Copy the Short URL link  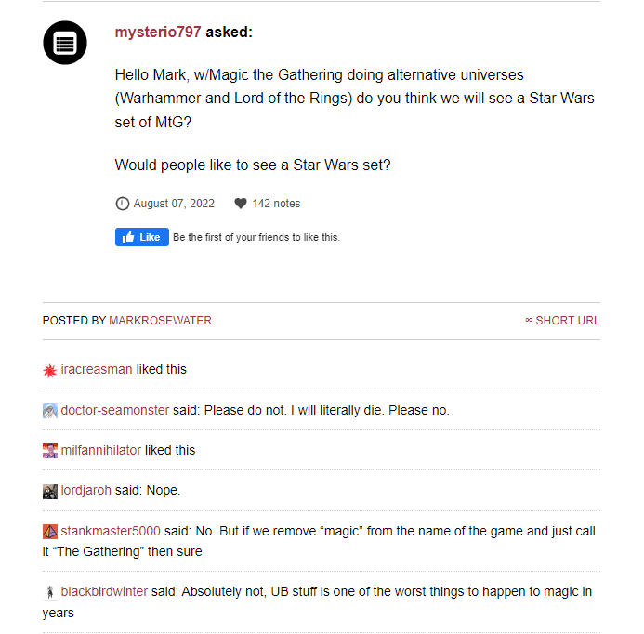[x=562, y=321]
